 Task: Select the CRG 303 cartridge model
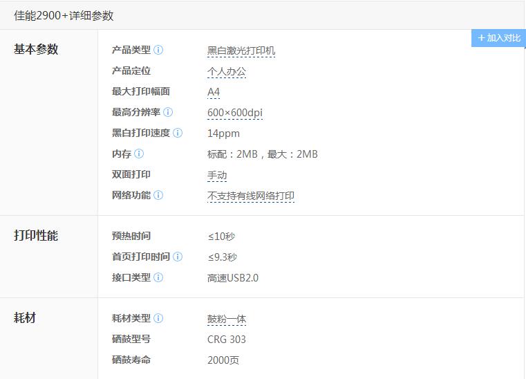227,340
